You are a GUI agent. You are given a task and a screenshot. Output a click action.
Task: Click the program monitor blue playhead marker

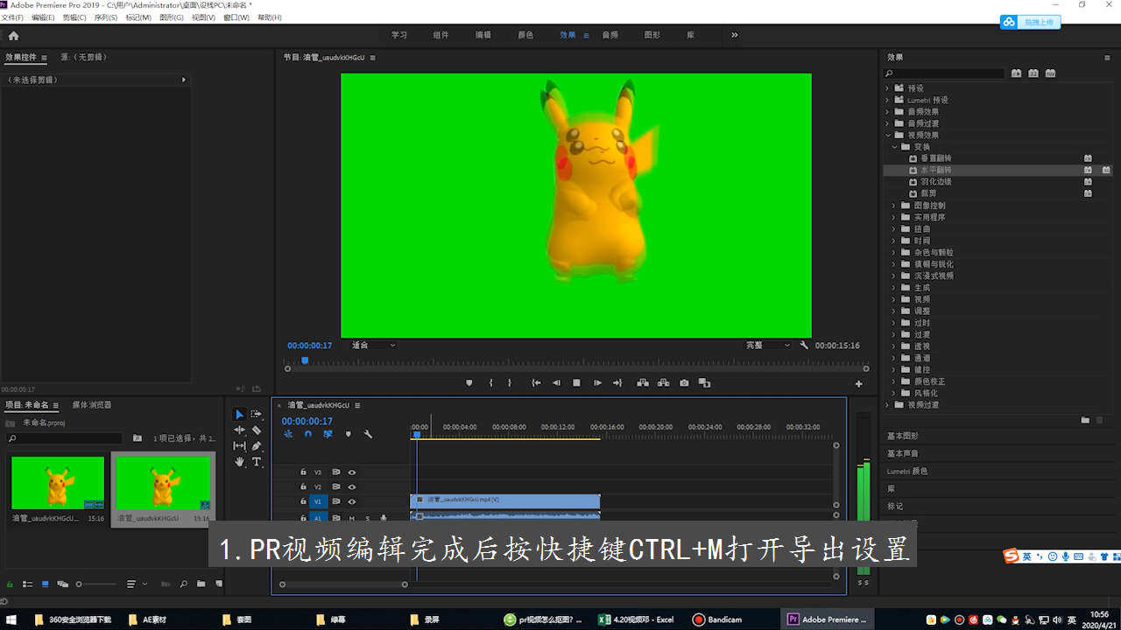point(305,360)
